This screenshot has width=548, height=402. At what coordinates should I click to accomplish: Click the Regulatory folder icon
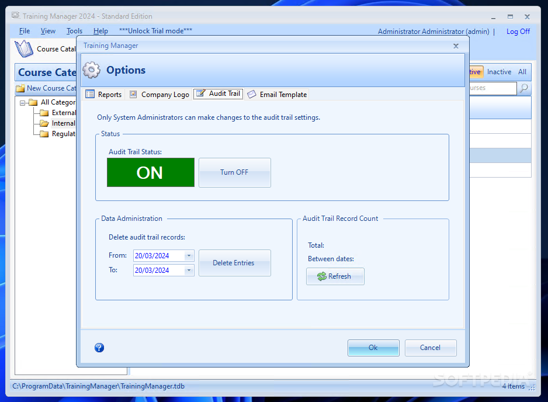click(44, 134)
